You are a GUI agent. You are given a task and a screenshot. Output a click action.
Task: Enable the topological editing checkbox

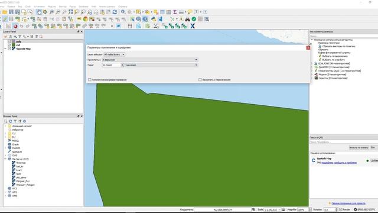(90, 79)
